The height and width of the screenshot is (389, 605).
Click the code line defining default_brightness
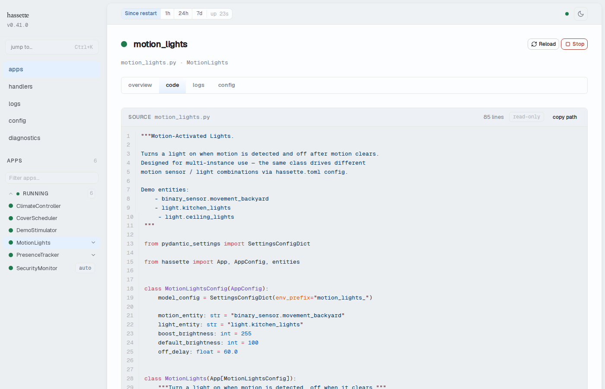208,343
